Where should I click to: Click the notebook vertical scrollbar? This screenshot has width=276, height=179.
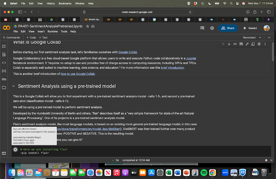pyautogui.click(x=273, y=52)
